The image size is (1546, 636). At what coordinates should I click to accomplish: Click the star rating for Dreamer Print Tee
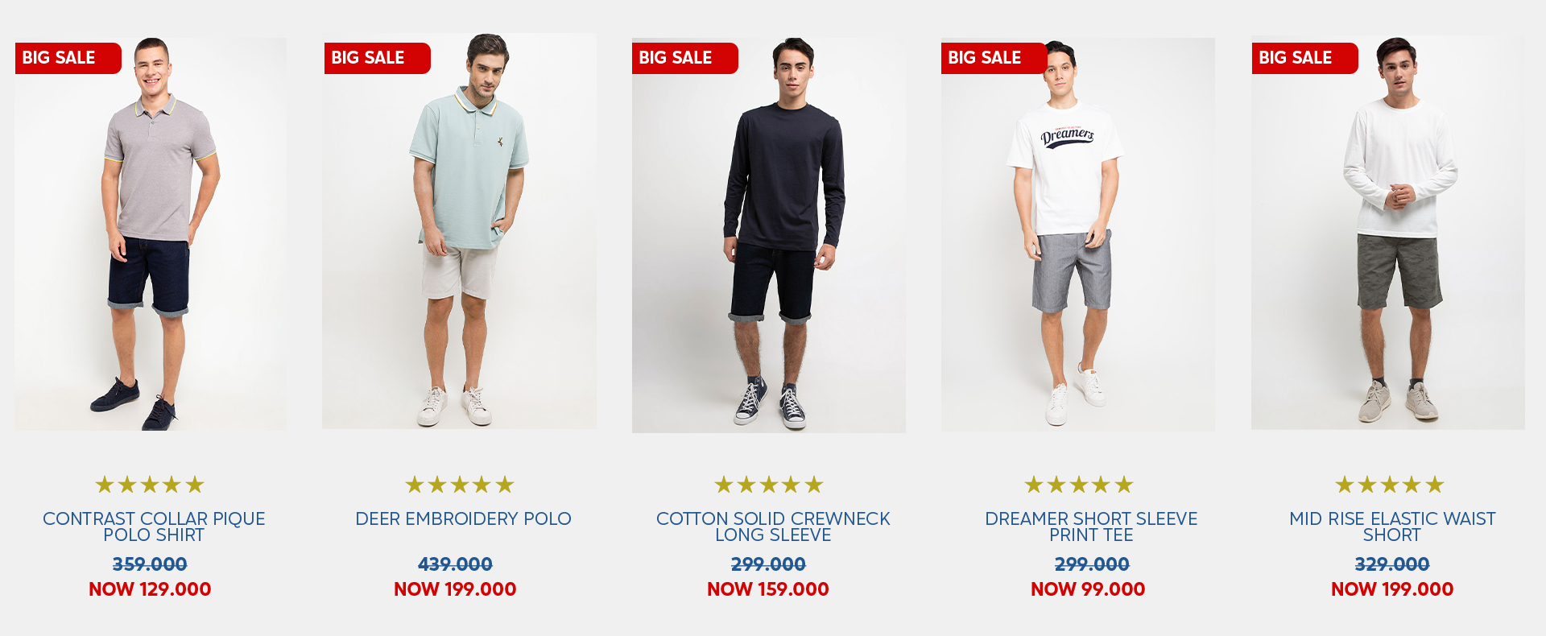click(x=1079, y=485)
